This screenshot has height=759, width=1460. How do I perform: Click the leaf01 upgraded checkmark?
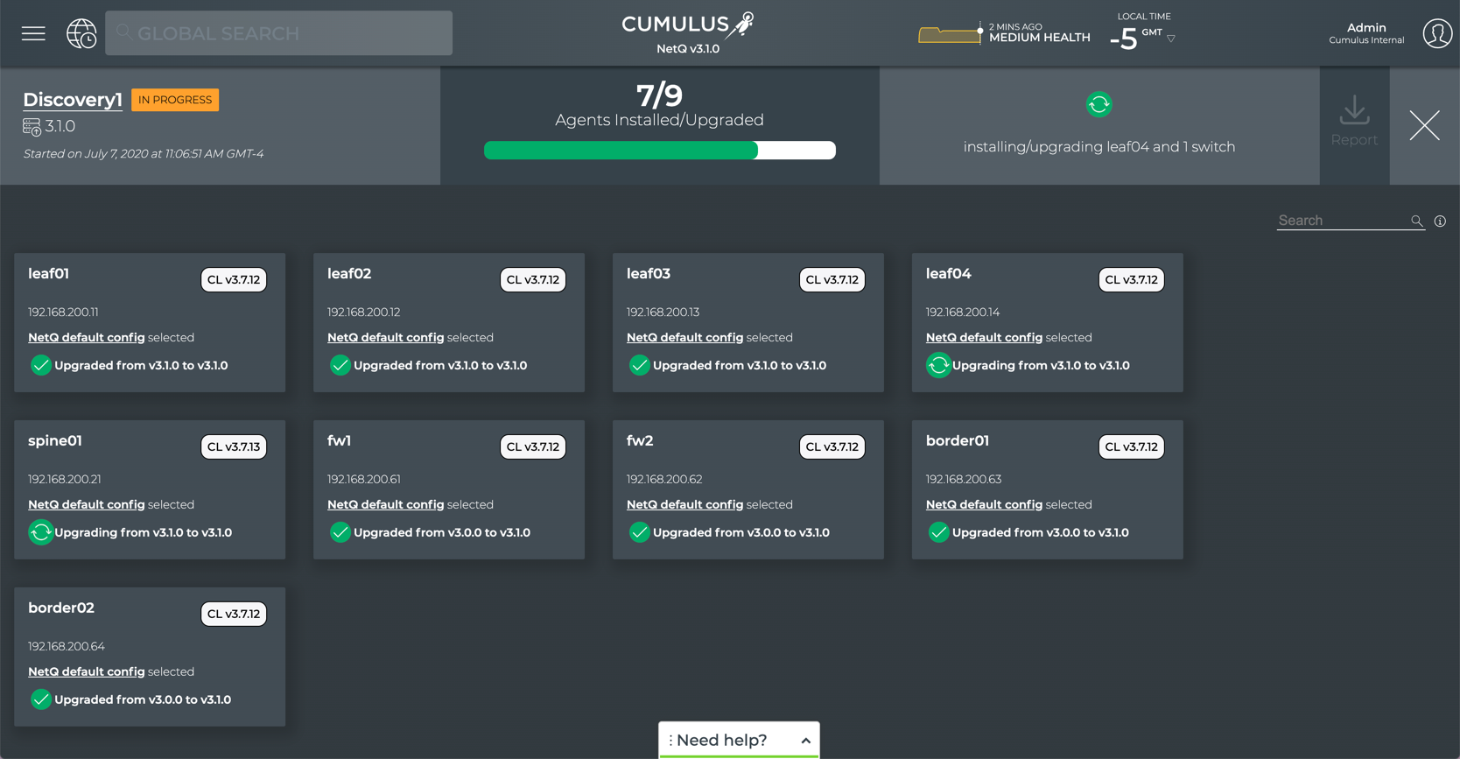coord(40,366)
